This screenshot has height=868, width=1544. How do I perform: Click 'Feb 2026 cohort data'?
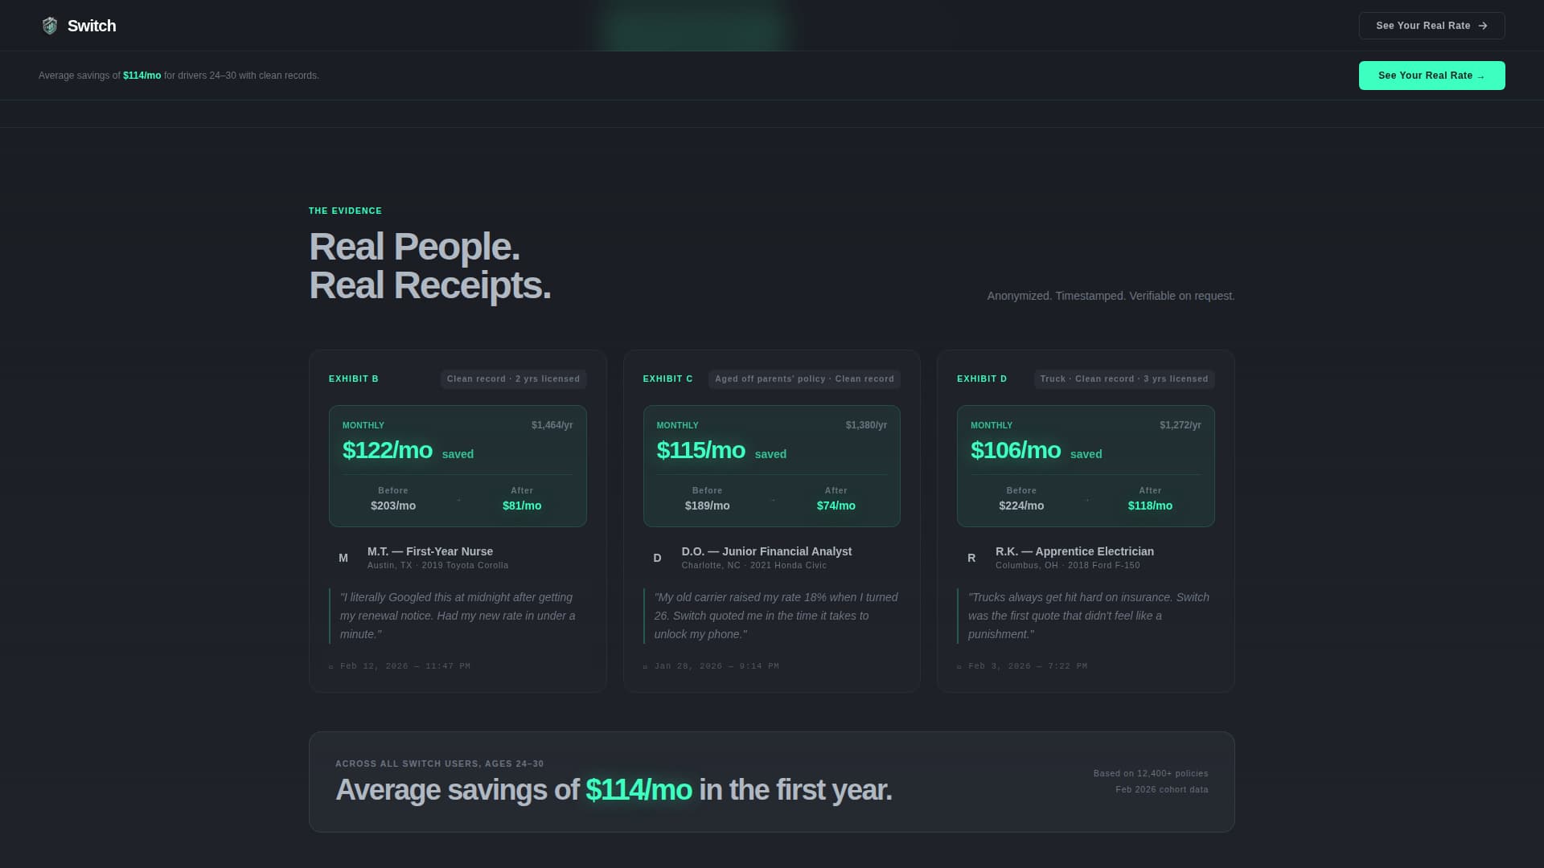click(1162, 789)
